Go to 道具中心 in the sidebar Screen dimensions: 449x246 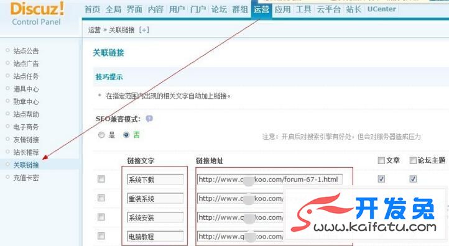pyautogui.click(x=26, y=89)
